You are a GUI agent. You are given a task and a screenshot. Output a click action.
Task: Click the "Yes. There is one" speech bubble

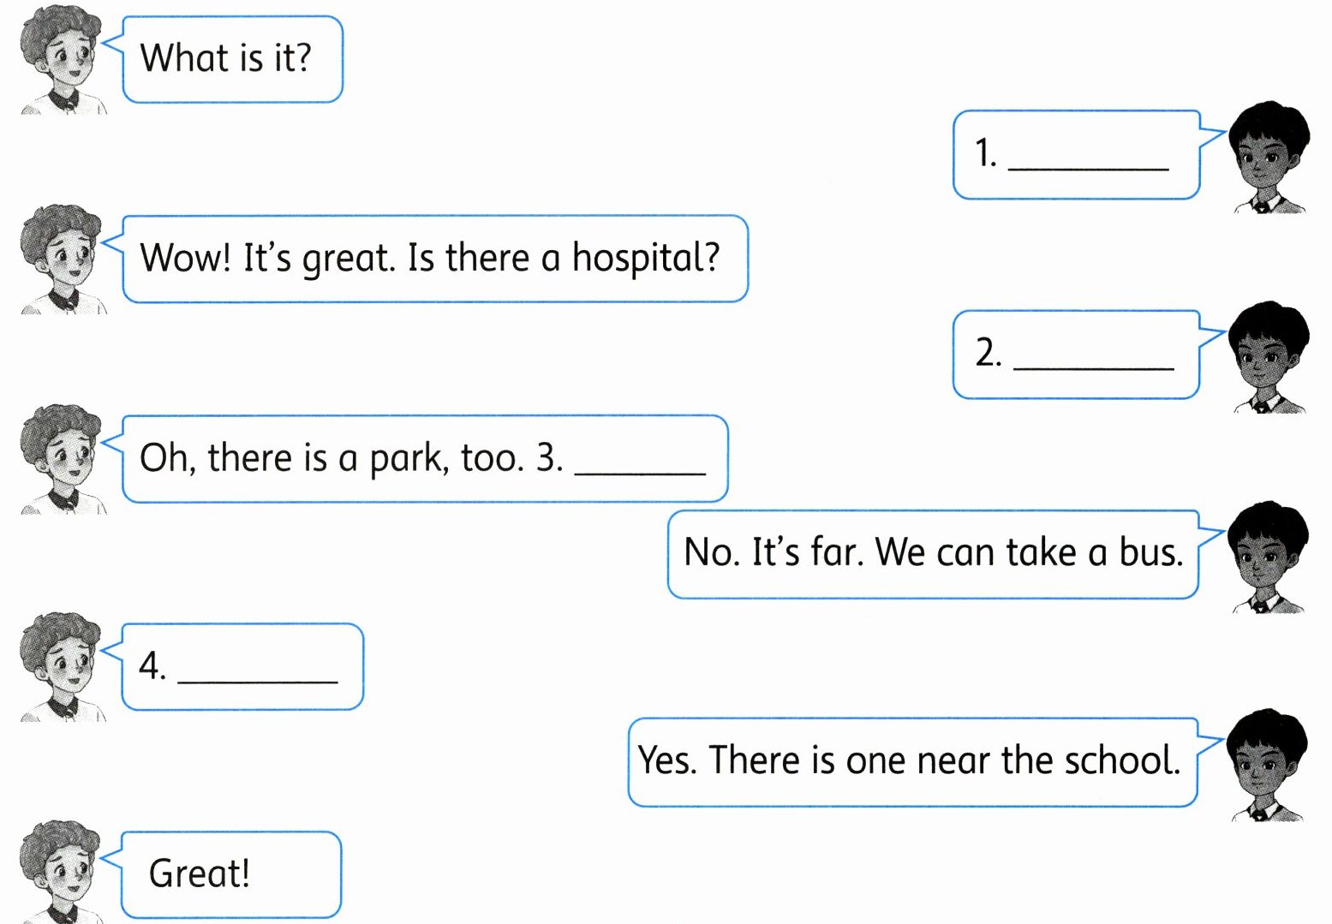[910, 761]
